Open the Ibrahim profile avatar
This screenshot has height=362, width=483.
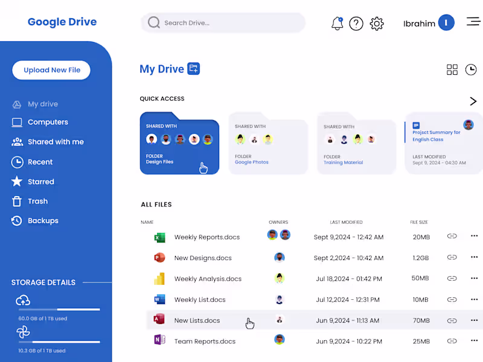tap(446, 23)
